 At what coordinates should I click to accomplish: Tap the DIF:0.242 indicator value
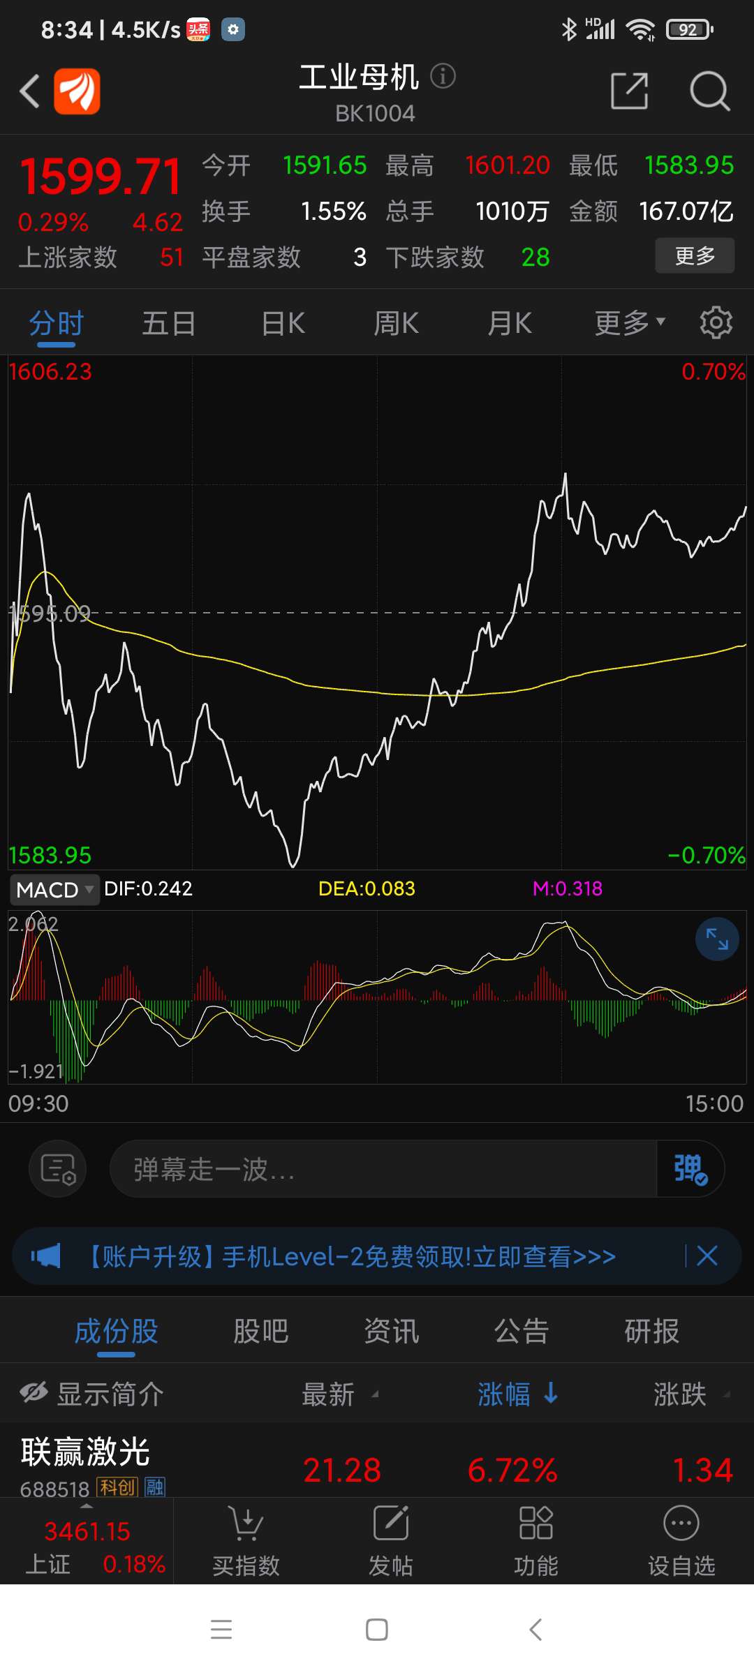click(148, 888)
